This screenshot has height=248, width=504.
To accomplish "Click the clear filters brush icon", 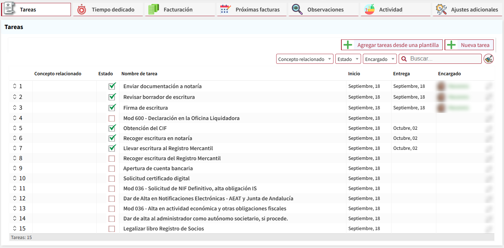I will click(x=488, y=59).
